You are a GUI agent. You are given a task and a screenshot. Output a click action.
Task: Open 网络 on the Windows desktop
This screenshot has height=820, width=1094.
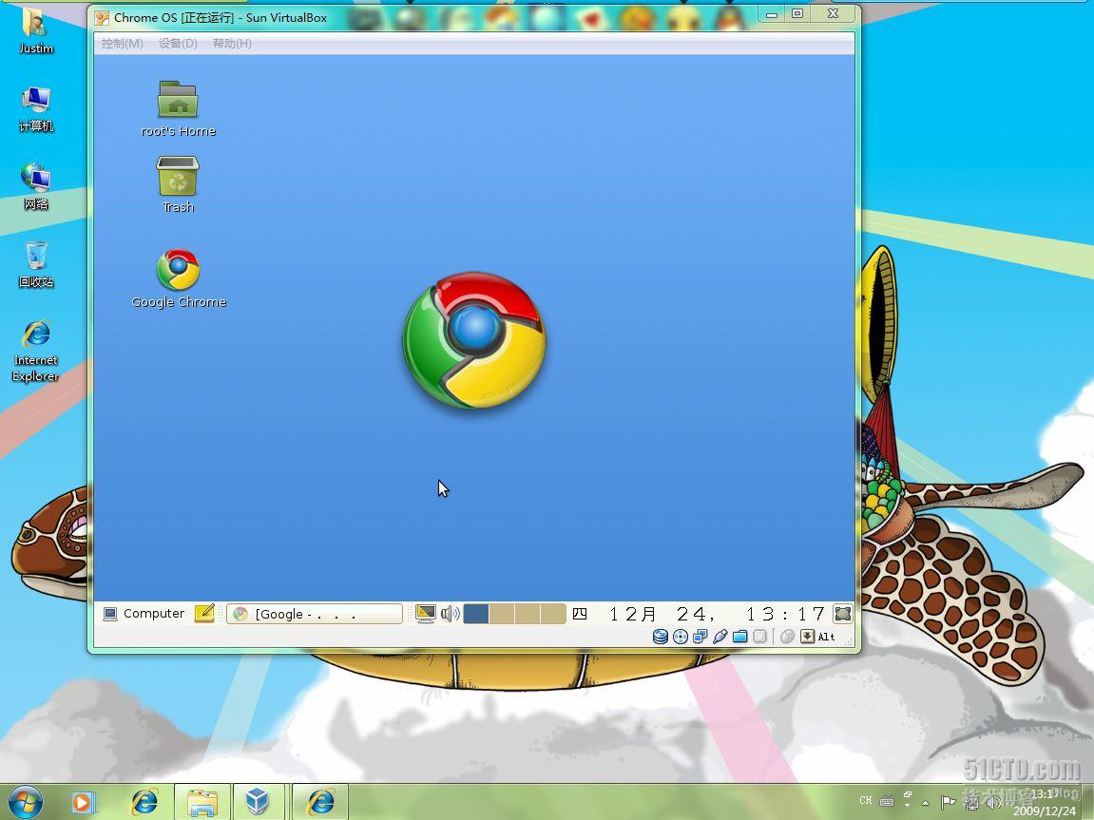(x=35, y=186)
